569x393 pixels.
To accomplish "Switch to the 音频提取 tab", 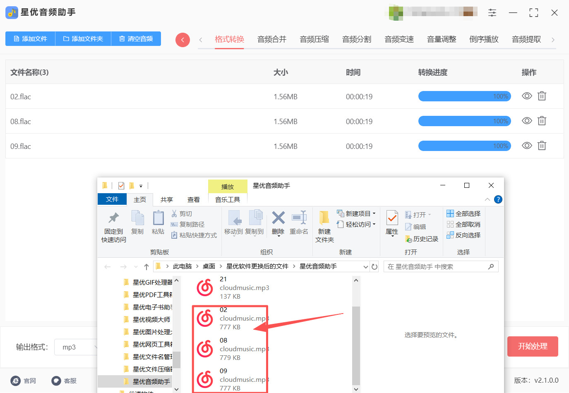I will (526, 39).
